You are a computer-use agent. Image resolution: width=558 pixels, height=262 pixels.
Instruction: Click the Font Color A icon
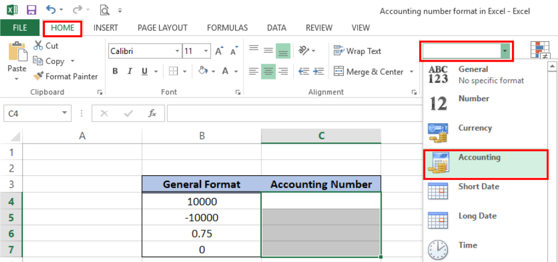pos(225,71)
